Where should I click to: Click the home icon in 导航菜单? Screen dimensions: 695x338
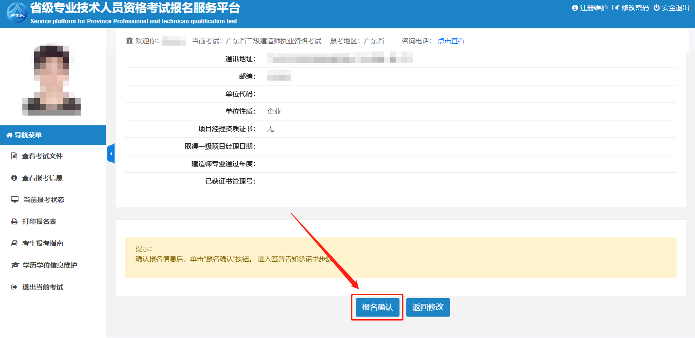[9, 135]
